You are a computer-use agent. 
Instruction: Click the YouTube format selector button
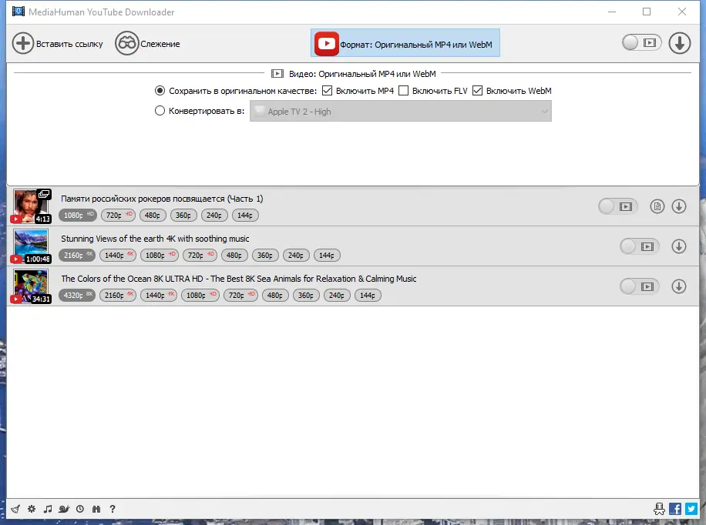tap(405, 43)
